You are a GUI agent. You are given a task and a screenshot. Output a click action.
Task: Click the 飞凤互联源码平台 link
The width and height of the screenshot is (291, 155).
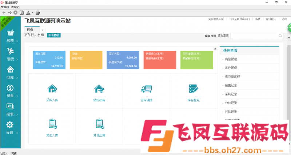point(239,19)
